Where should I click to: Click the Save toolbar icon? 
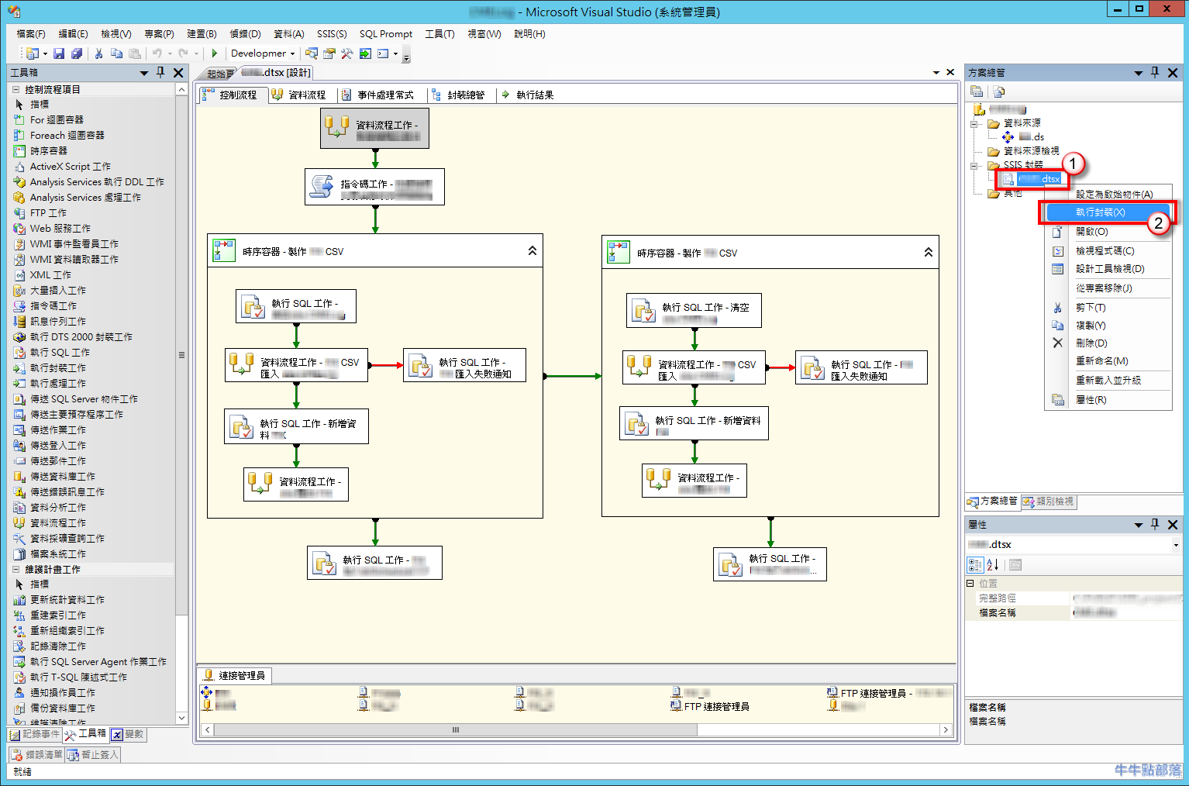[x=59, y=53]
